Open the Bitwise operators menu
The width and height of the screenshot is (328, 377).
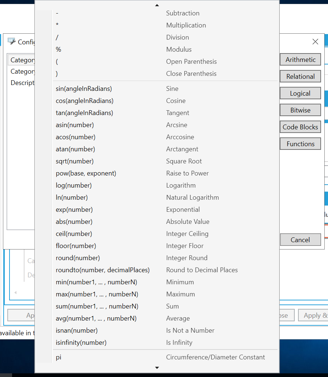(x=300, y=110)
